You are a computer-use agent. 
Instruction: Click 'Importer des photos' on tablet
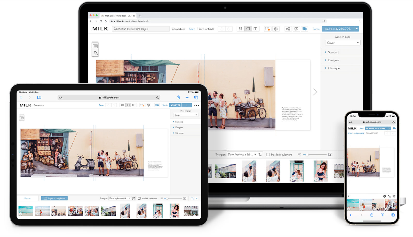pos(54,198)
